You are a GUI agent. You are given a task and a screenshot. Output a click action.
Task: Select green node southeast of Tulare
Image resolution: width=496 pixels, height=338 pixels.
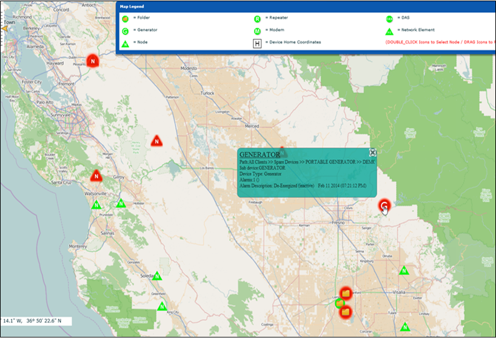tap(406, 327)
